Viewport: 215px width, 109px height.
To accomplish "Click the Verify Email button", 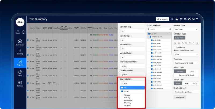I will (180, 98).
